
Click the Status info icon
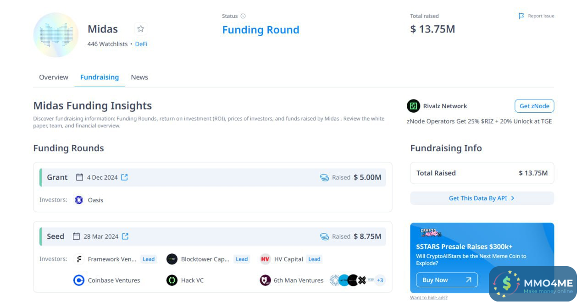coord(243,16)
